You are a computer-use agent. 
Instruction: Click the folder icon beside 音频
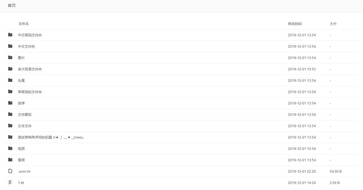point(10,160)
